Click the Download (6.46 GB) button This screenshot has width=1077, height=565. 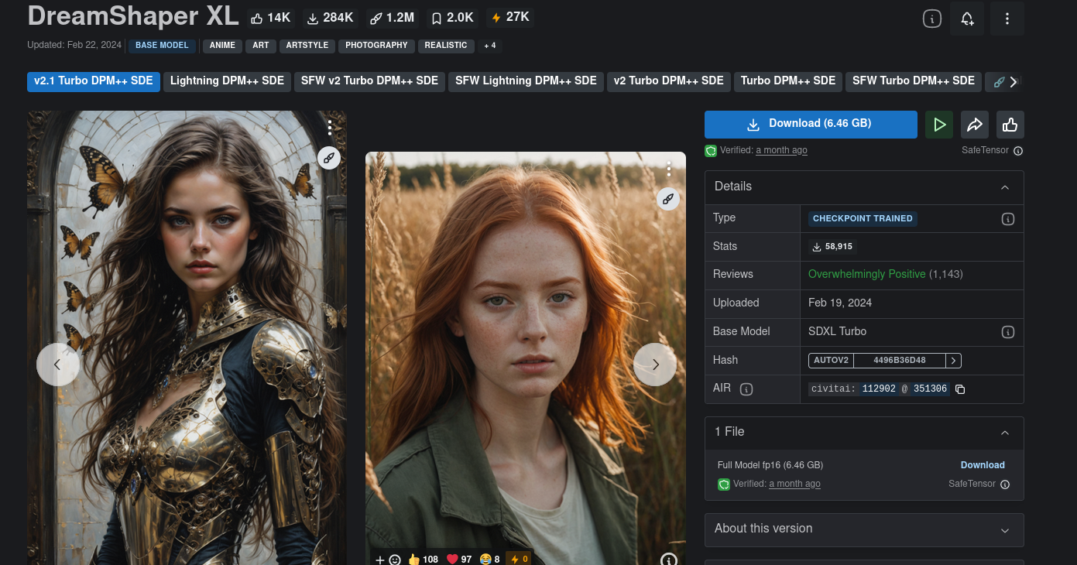[811, 124]
